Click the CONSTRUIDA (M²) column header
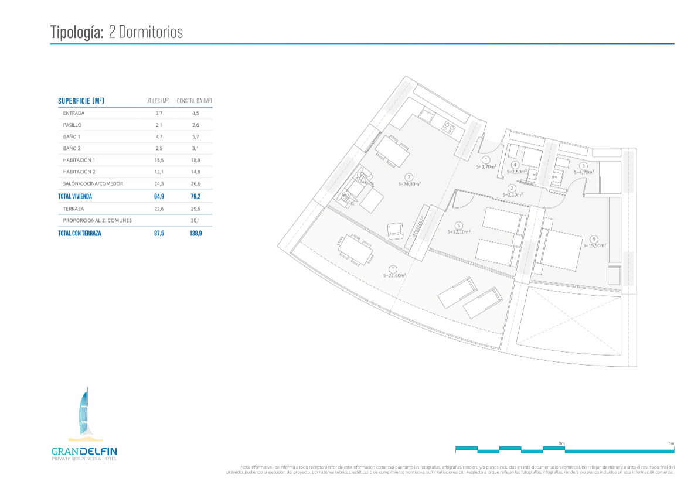Image resolution: width=691 pixels, height=478 pixels. pyautogui.click(x=194, y=101)
